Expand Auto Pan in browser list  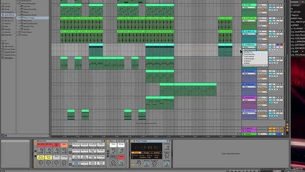tap(19, 6)
